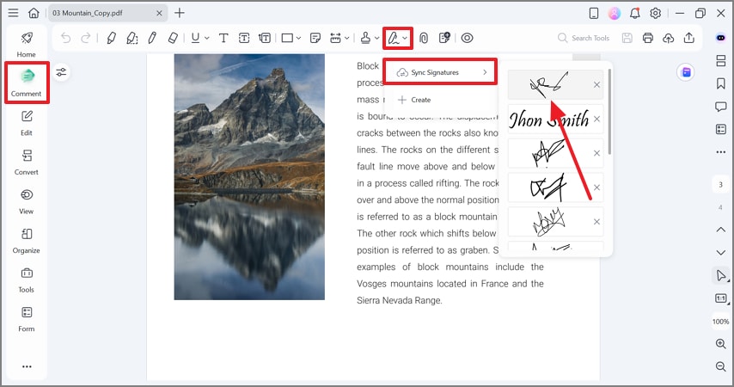Click the signature pen tool
Image resolution: width=734 pixels, height=387 pixels.
394,38
